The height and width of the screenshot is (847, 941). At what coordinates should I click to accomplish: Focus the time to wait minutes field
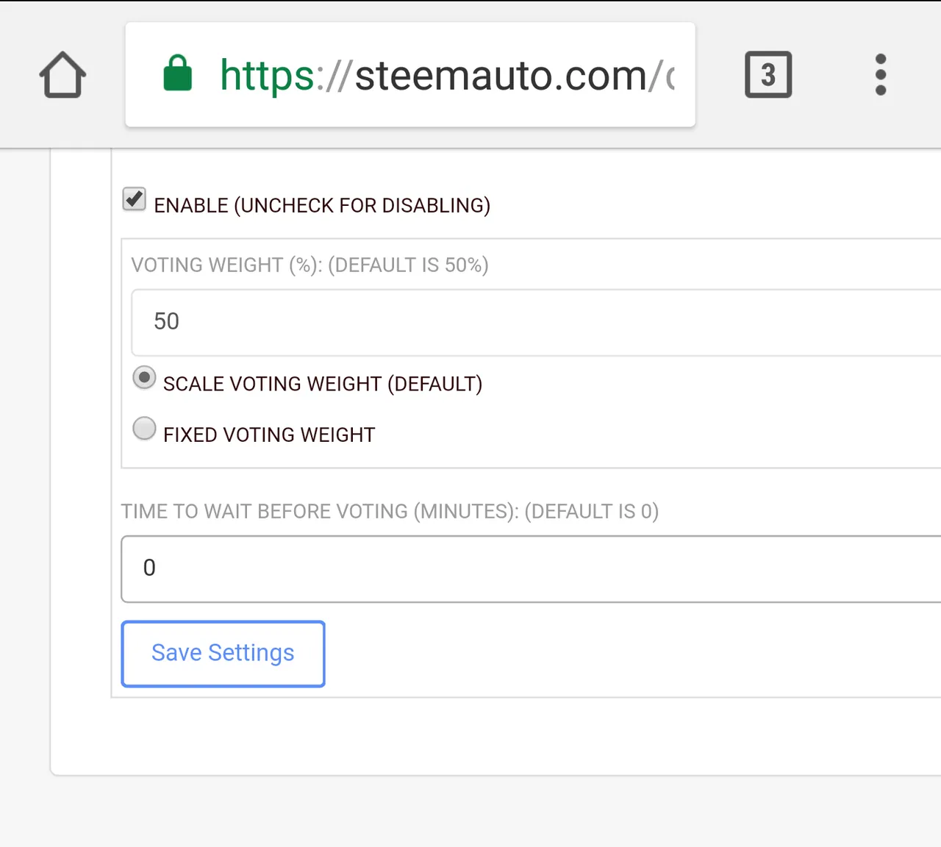[531, 569]
